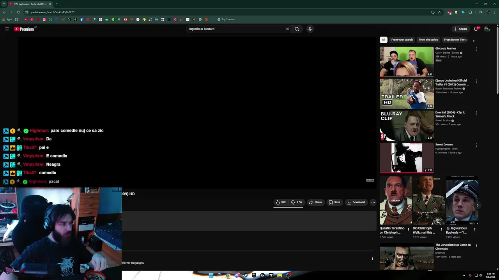Open YouTube notifications bell
The width and height of the screenshot is (499, 280).
click(476, 29)
